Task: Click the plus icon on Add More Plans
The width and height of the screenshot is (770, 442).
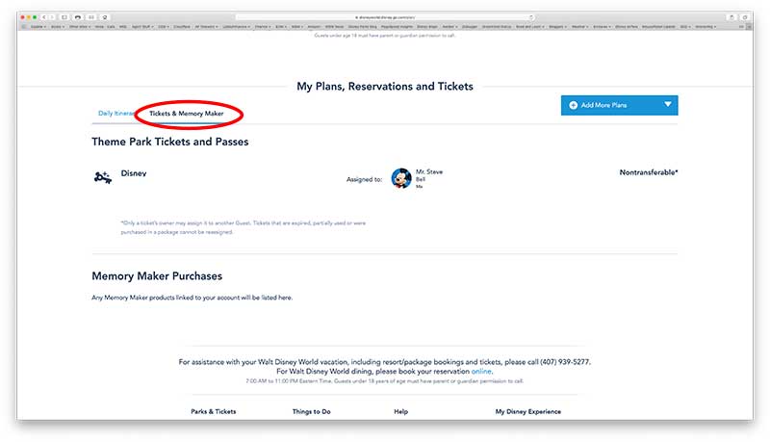Action: coord(574,105)
